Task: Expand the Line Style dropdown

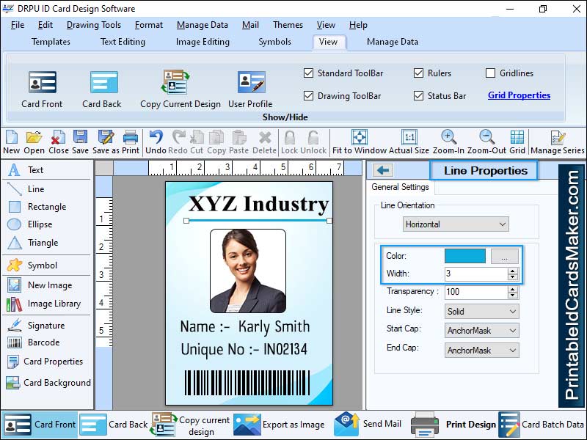Action: point(481,311)
